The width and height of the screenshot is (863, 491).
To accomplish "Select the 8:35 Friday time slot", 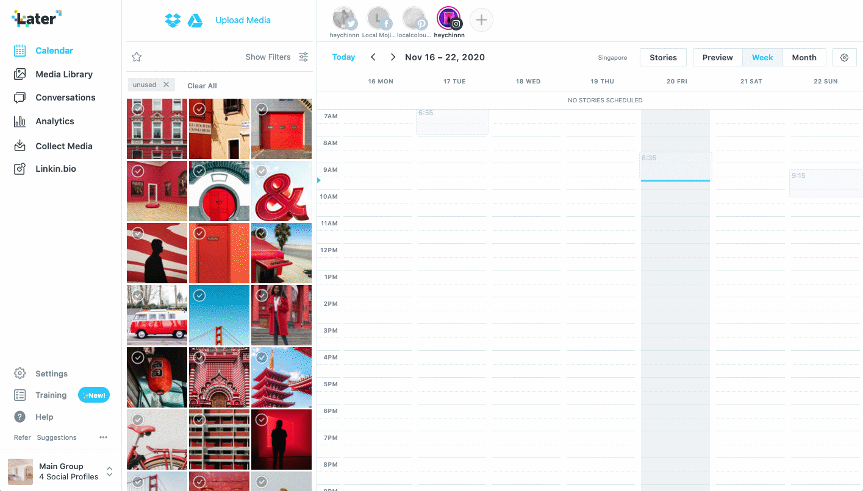I will pyautogui.click(x=676, y=166).
